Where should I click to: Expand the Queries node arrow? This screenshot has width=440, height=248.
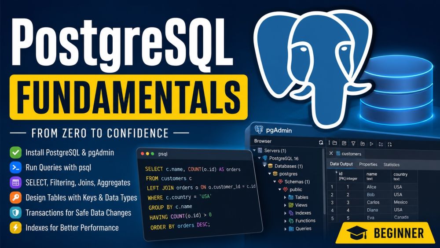coord(286,229)
